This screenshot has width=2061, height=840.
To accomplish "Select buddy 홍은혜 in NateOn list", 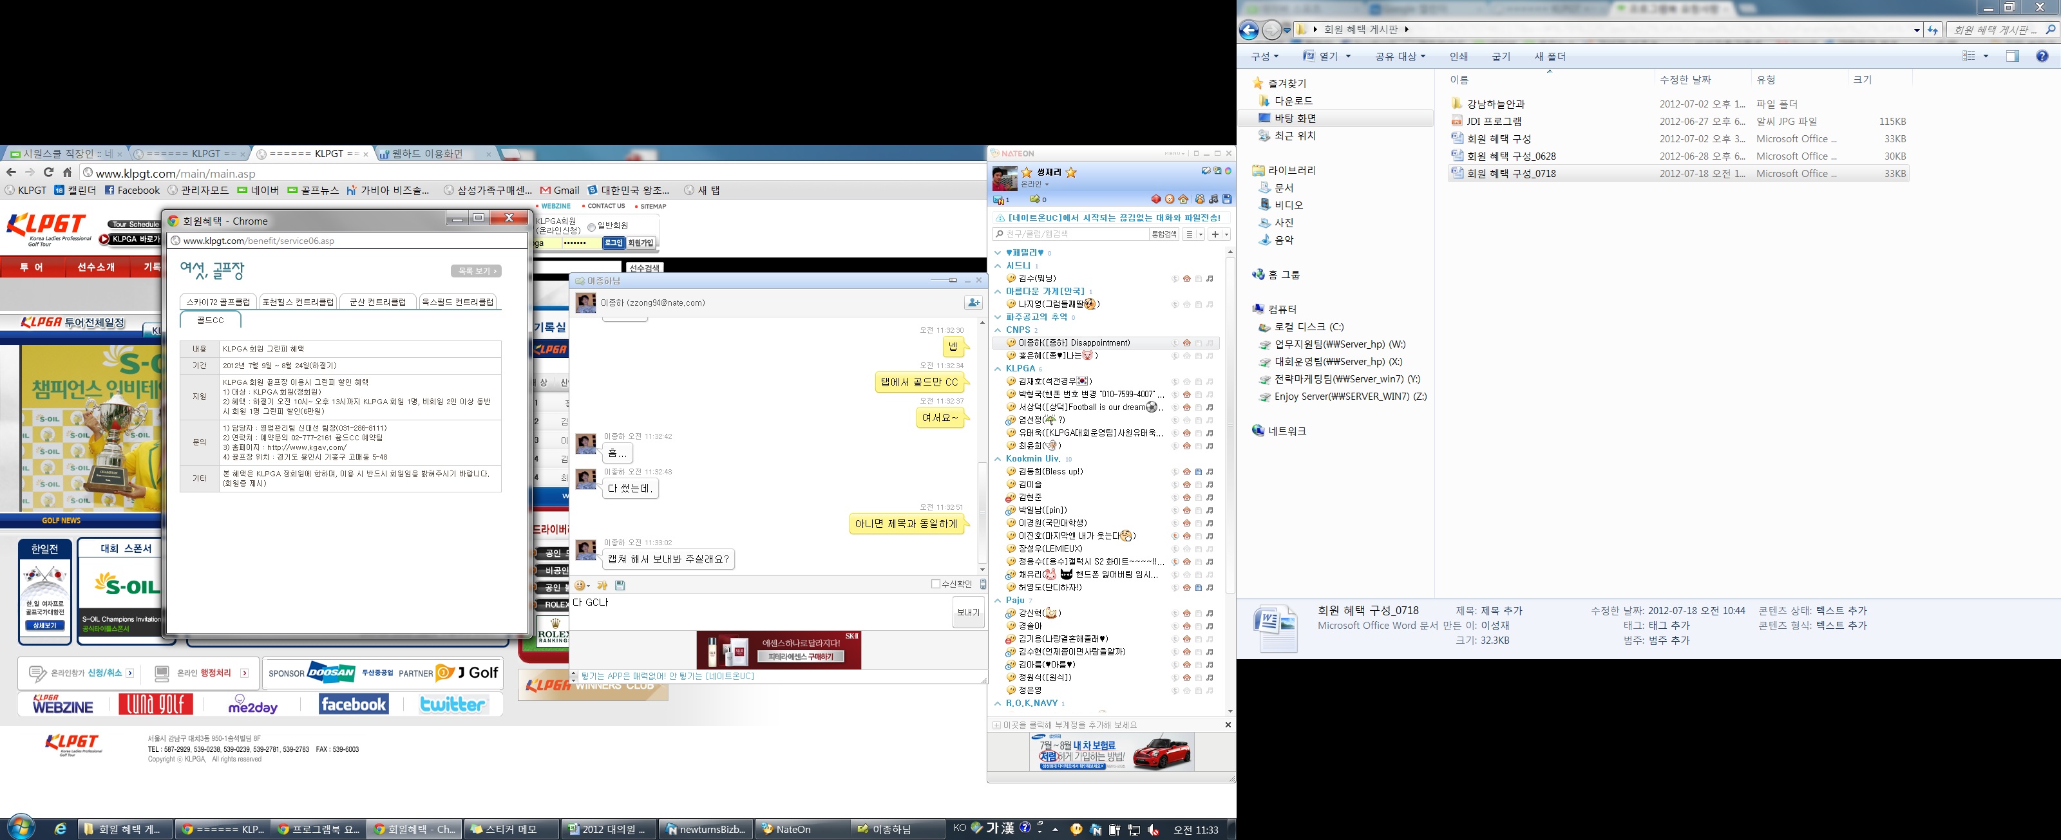I will coord(1053,356).
